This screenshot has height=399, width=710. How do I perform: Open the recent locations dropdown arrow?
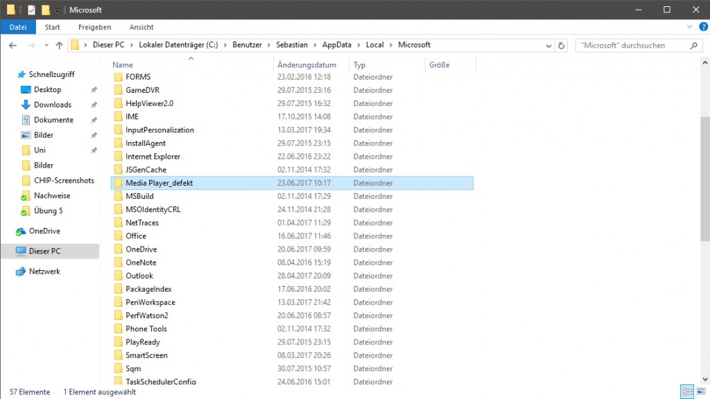click(x=45, y=45)
